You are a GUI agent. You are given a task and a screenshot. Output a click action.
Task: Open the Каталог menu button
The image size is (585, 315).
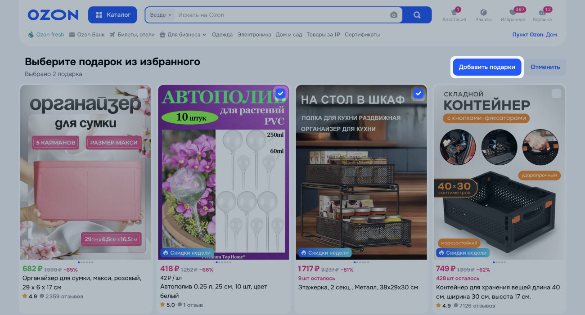pos(113,15)
